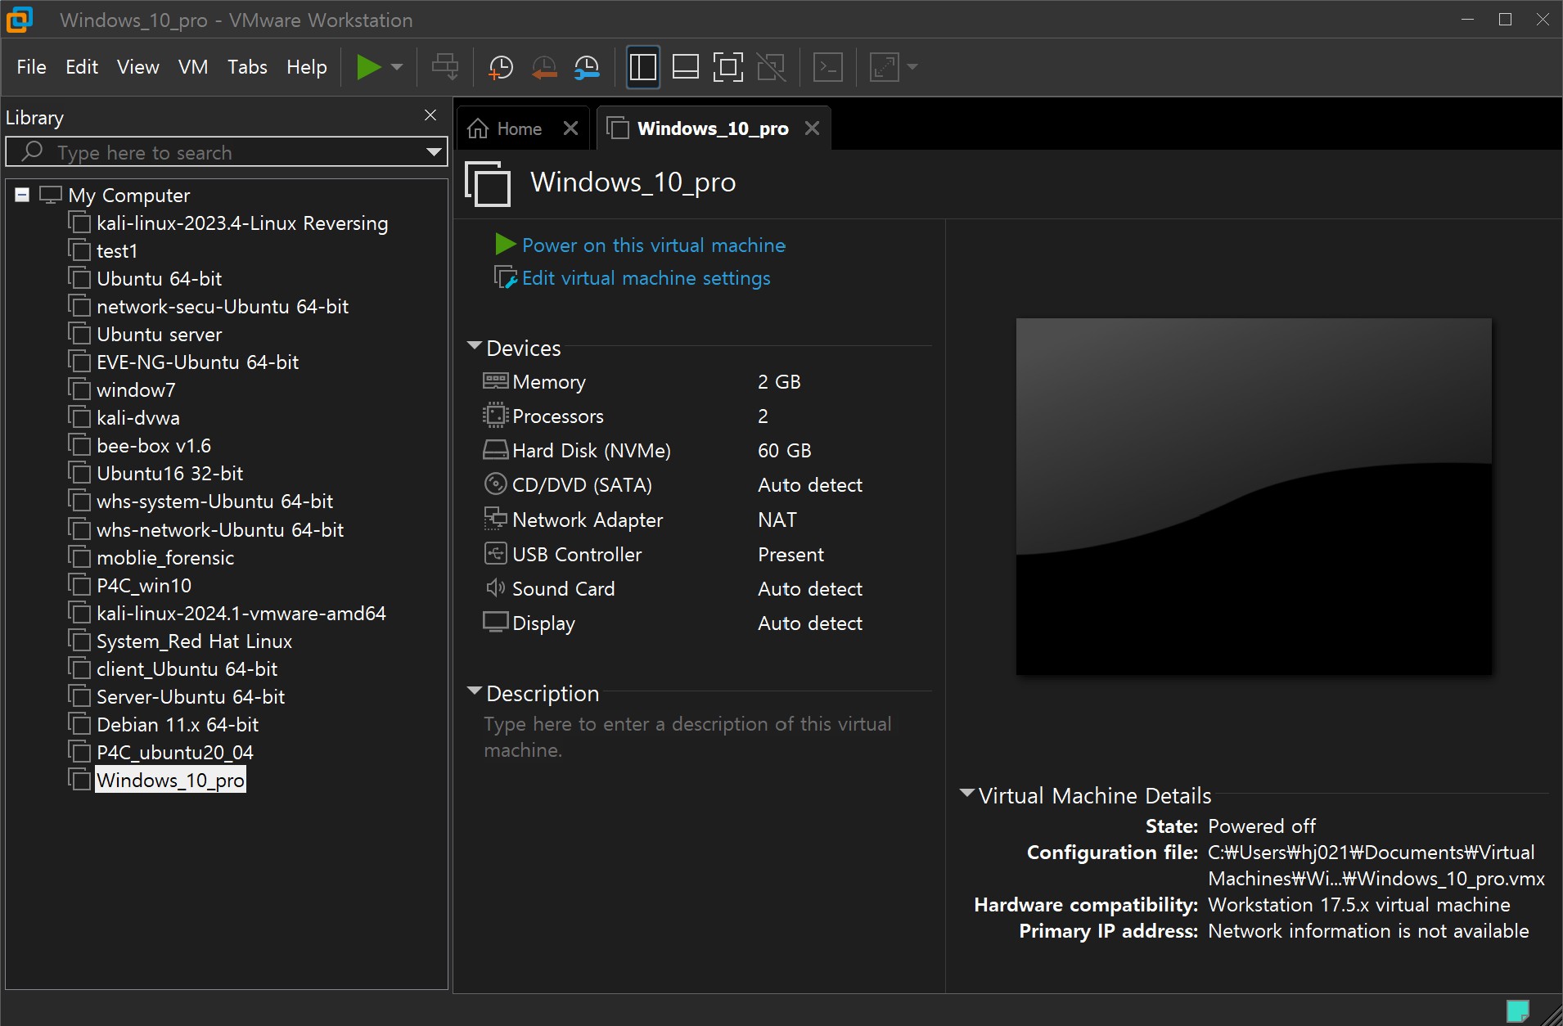Click the Display monitor icon
The image size is (1563, 1026).
[495, 623]
